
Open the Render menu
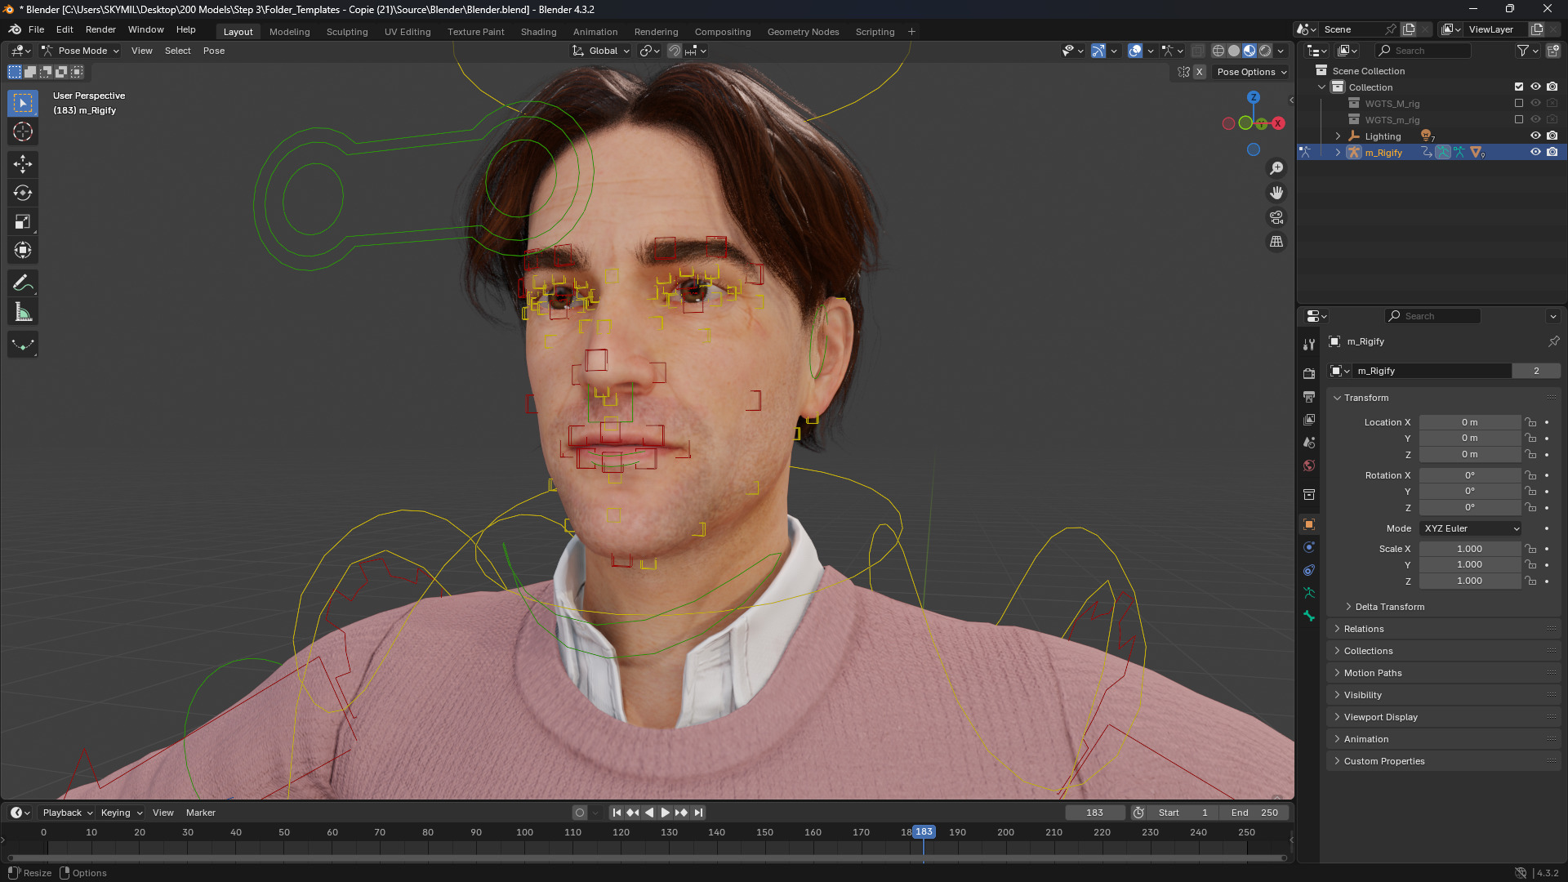coord(100,29)
